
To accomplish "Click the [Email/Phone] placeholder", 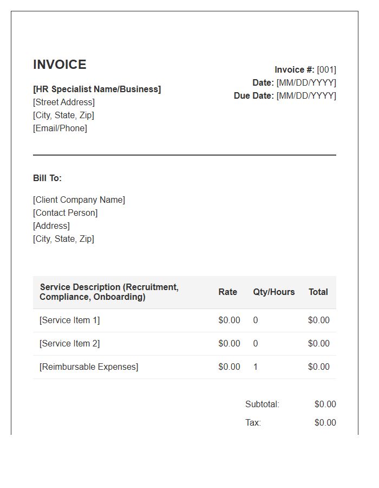I will (x=60, y=128).
